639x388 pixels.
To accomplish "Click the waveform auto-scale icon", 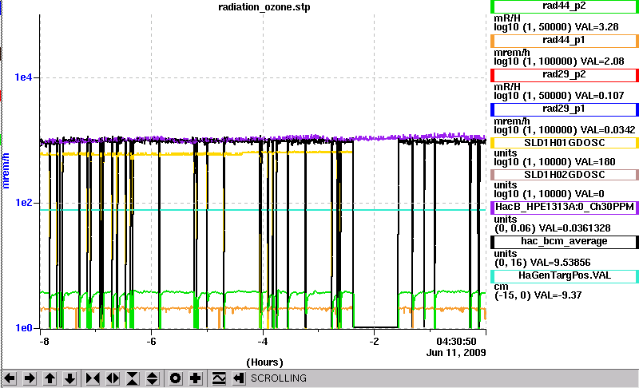I will click(219, 378).
